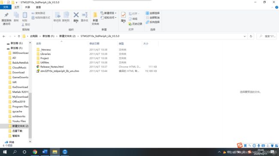Click the search box field
The width and height of the screenshot is (279, 156).
[267, 36]
